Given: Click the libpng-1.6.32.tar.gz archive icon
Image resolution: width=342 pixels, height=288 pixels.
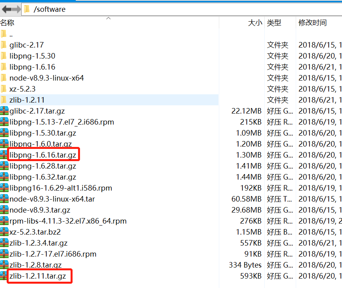Looking at the screenshot, I should pos(4,177).
